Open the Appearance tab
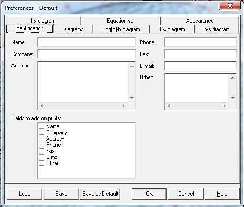This screenshot has height=207, width=244. coord(200,21)
